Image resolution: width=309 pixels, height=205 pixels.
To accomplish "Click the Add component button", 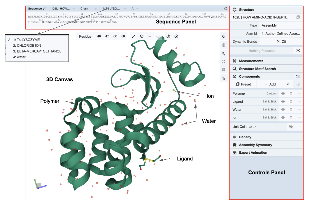I will coord(270,84).
